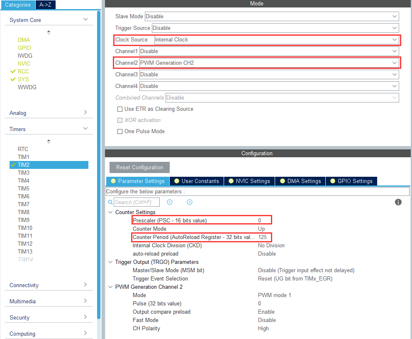Select TIM8 in Timers list
Image resolution: width=412 pixels, height=339 pixels.
coord(23,212)
